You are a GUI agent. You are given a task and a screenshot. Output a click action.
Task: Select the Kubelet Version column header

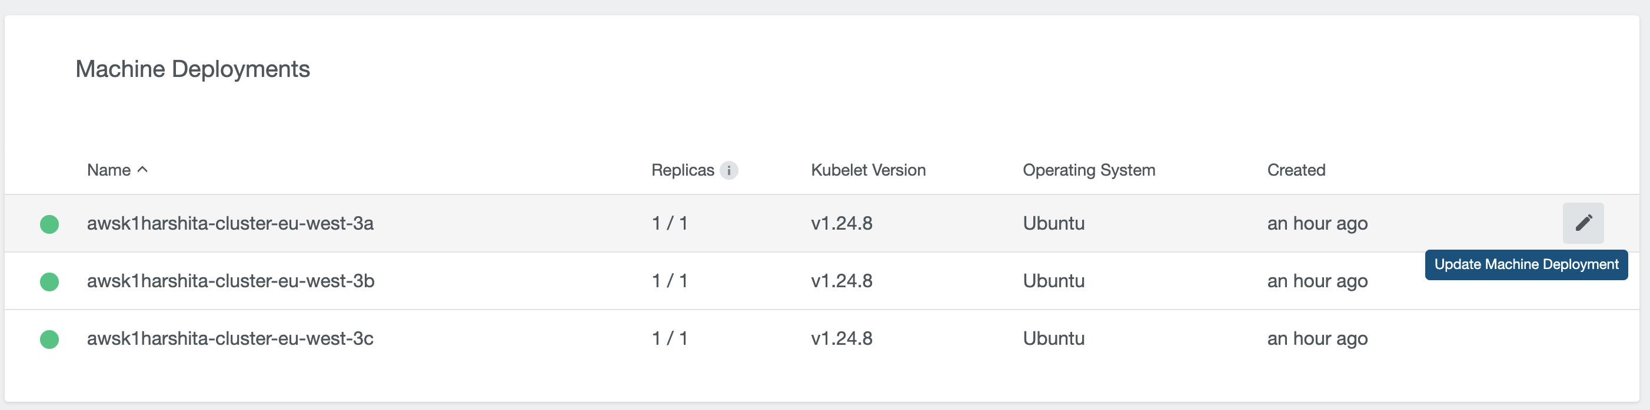pos(868,170)
